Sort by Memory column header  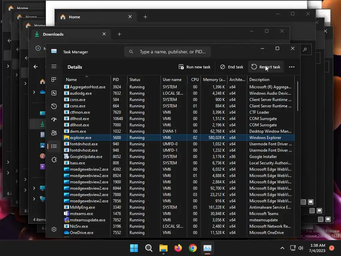tap(214, 79)
